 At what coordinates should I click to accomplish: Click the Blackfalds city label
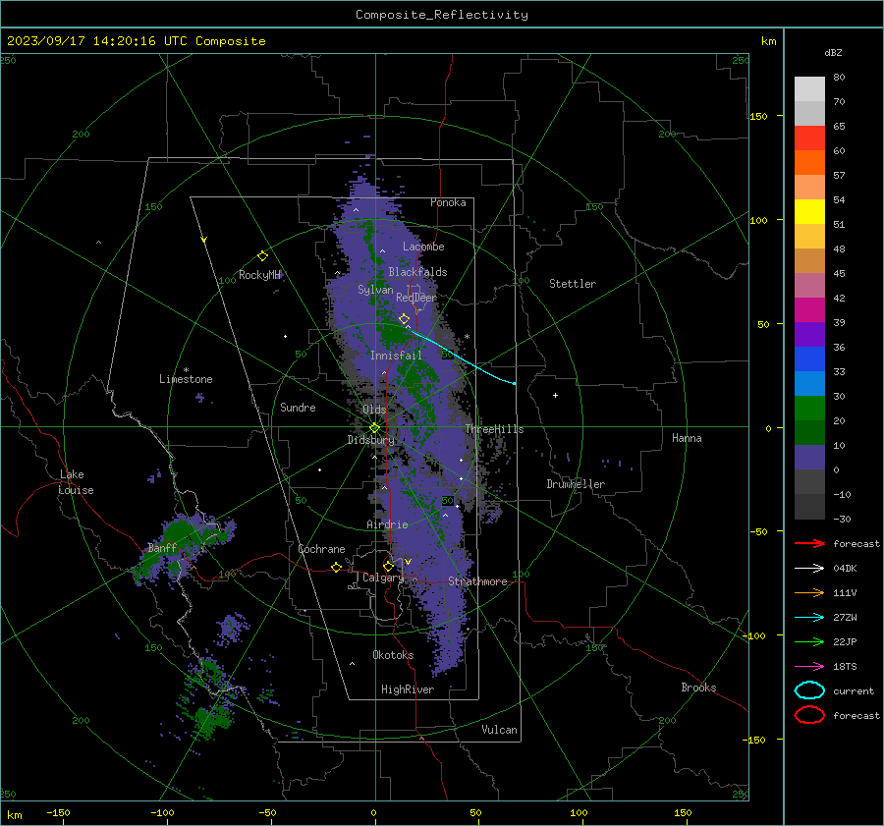click(x=417, y=272)
